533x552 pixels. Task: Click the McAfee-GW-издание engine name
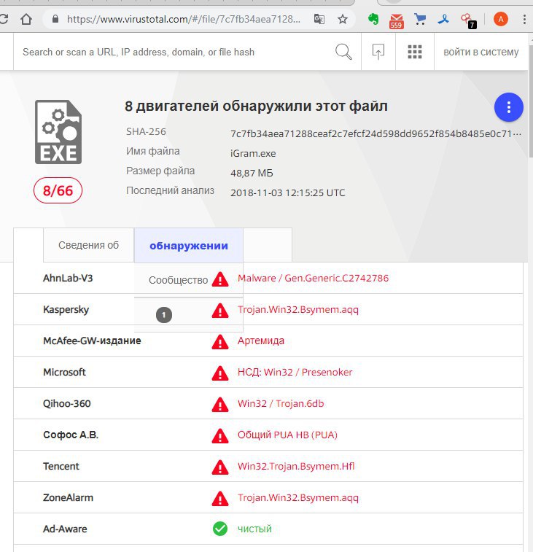click(x=92, y=341)
